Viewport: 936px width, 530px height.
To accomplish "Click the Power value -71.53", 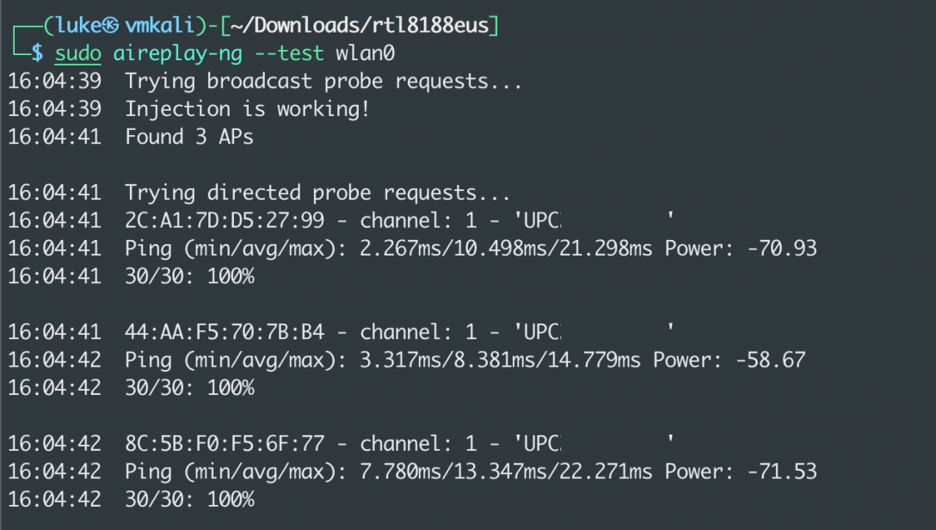I will pyautogui.click(x=781, y=471).
